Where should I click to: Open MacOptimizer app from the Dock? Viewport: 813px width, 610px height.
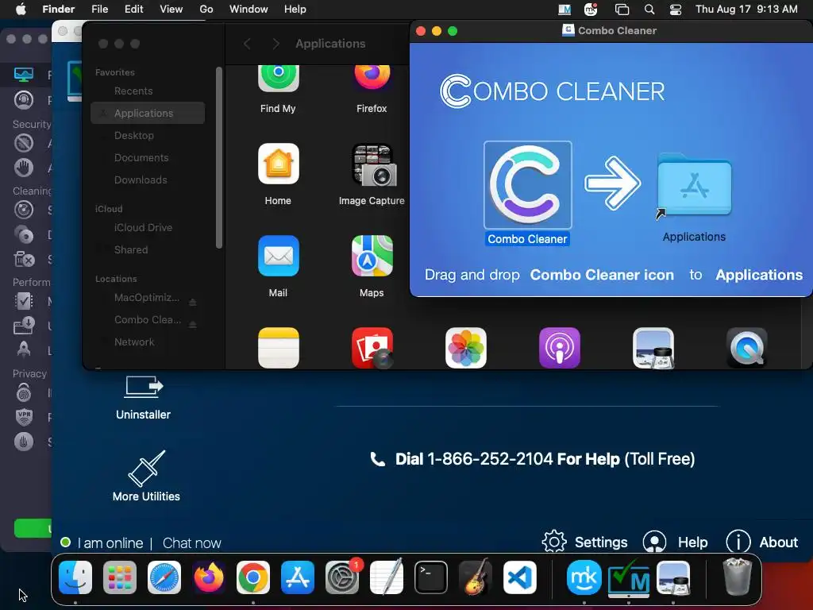click(x=629, y=577)
